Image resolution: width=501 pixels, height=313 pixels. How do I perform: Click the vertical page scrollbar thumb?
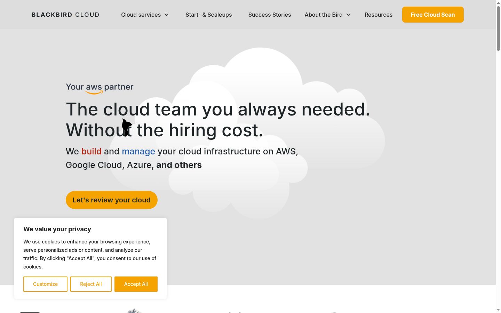pyautogui.click(x=498, y=28)
